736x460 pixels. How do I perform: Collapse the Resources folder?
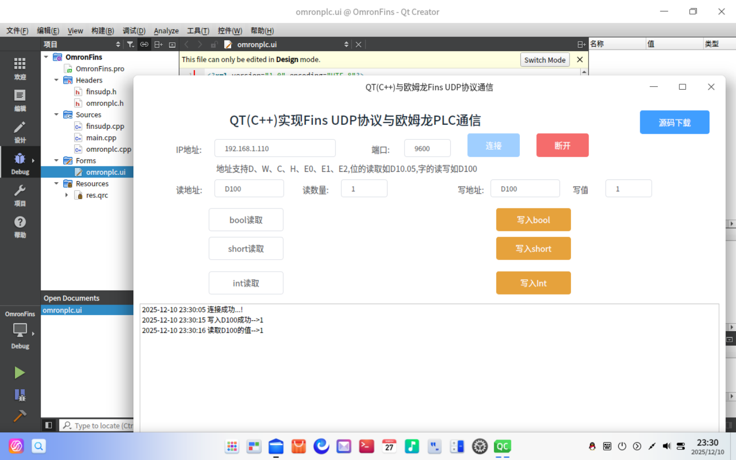coord(56,184)
